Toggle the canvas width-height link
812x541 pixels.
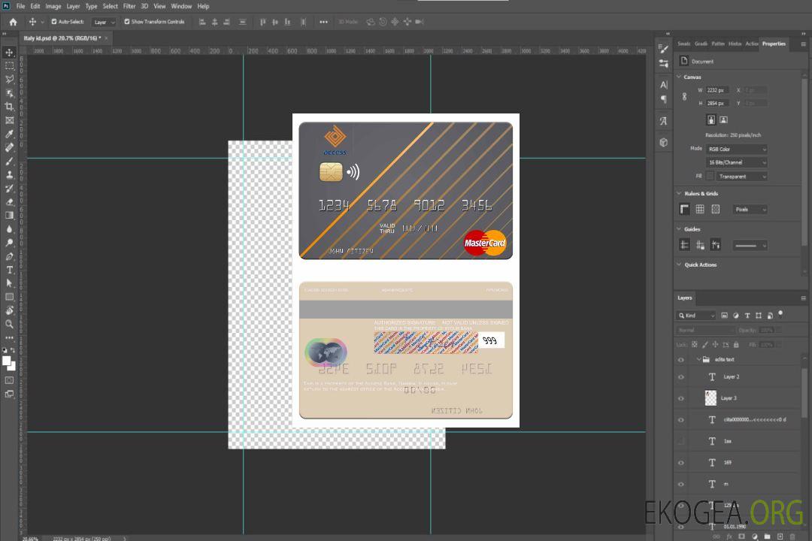coord(684,97)
